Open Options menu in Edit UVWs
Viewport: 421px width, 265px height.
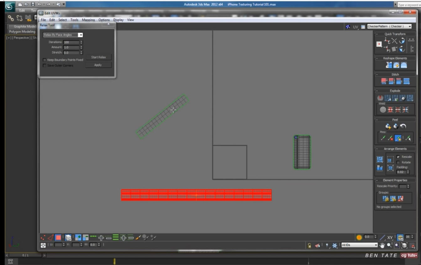104,20
